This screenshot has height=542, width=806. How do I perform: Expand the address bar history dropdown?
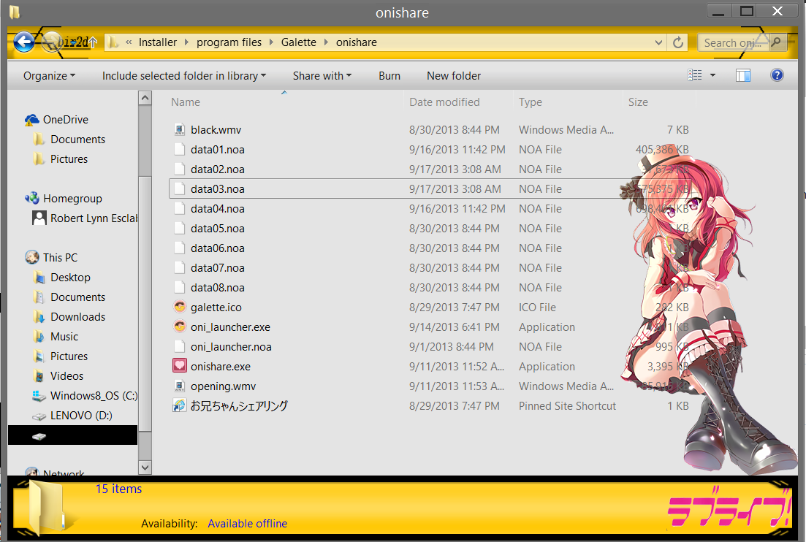coord(658,42)
